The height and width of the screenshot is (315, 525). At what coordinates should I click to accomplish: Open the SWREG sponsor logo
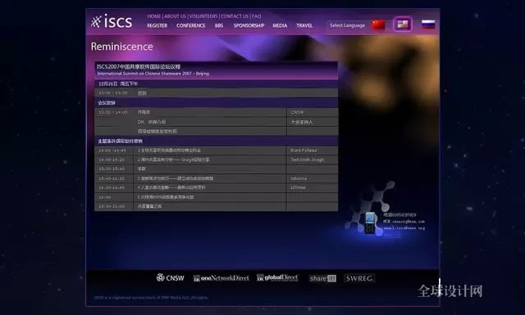click(359, 278)
